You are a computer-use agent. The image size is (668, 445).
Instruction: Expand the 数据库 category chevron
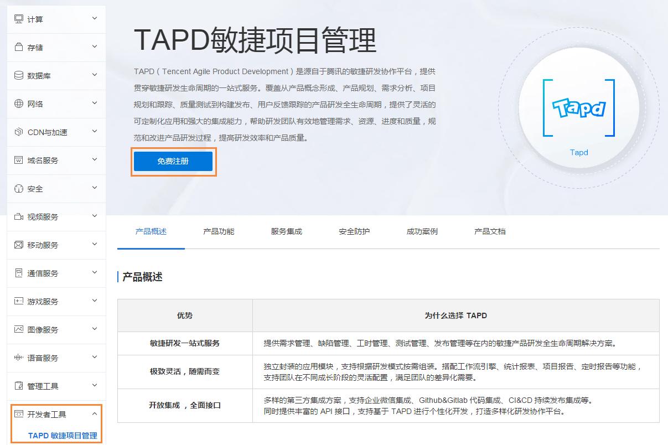tap(95, 75)
